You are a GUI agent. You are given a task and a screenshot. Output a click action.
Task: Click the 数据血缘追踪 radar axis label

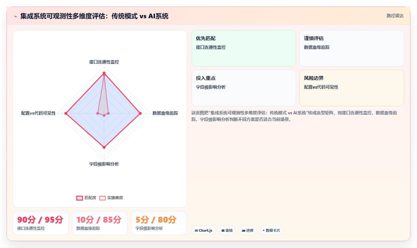tap(165, 113)
